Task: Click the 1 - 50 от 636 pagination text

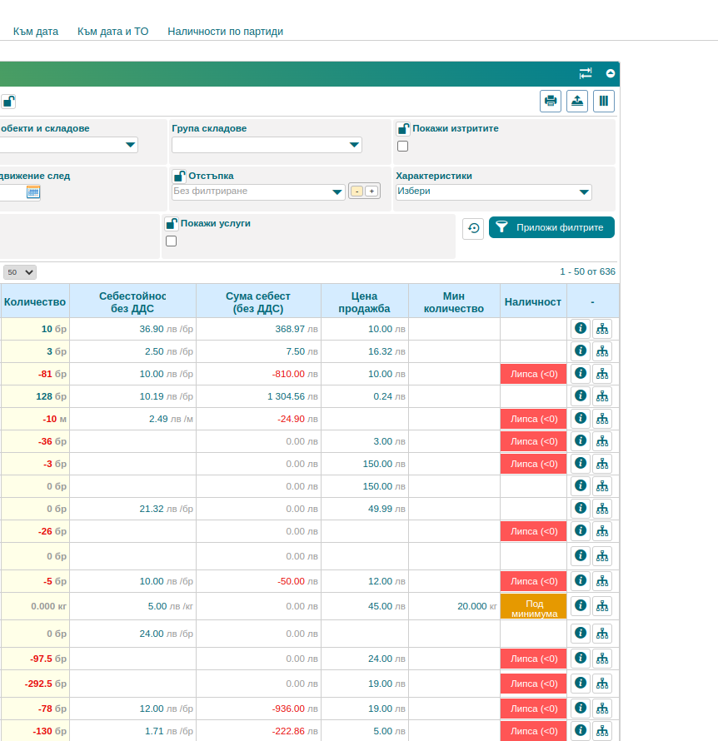Action: coord(587,271)
